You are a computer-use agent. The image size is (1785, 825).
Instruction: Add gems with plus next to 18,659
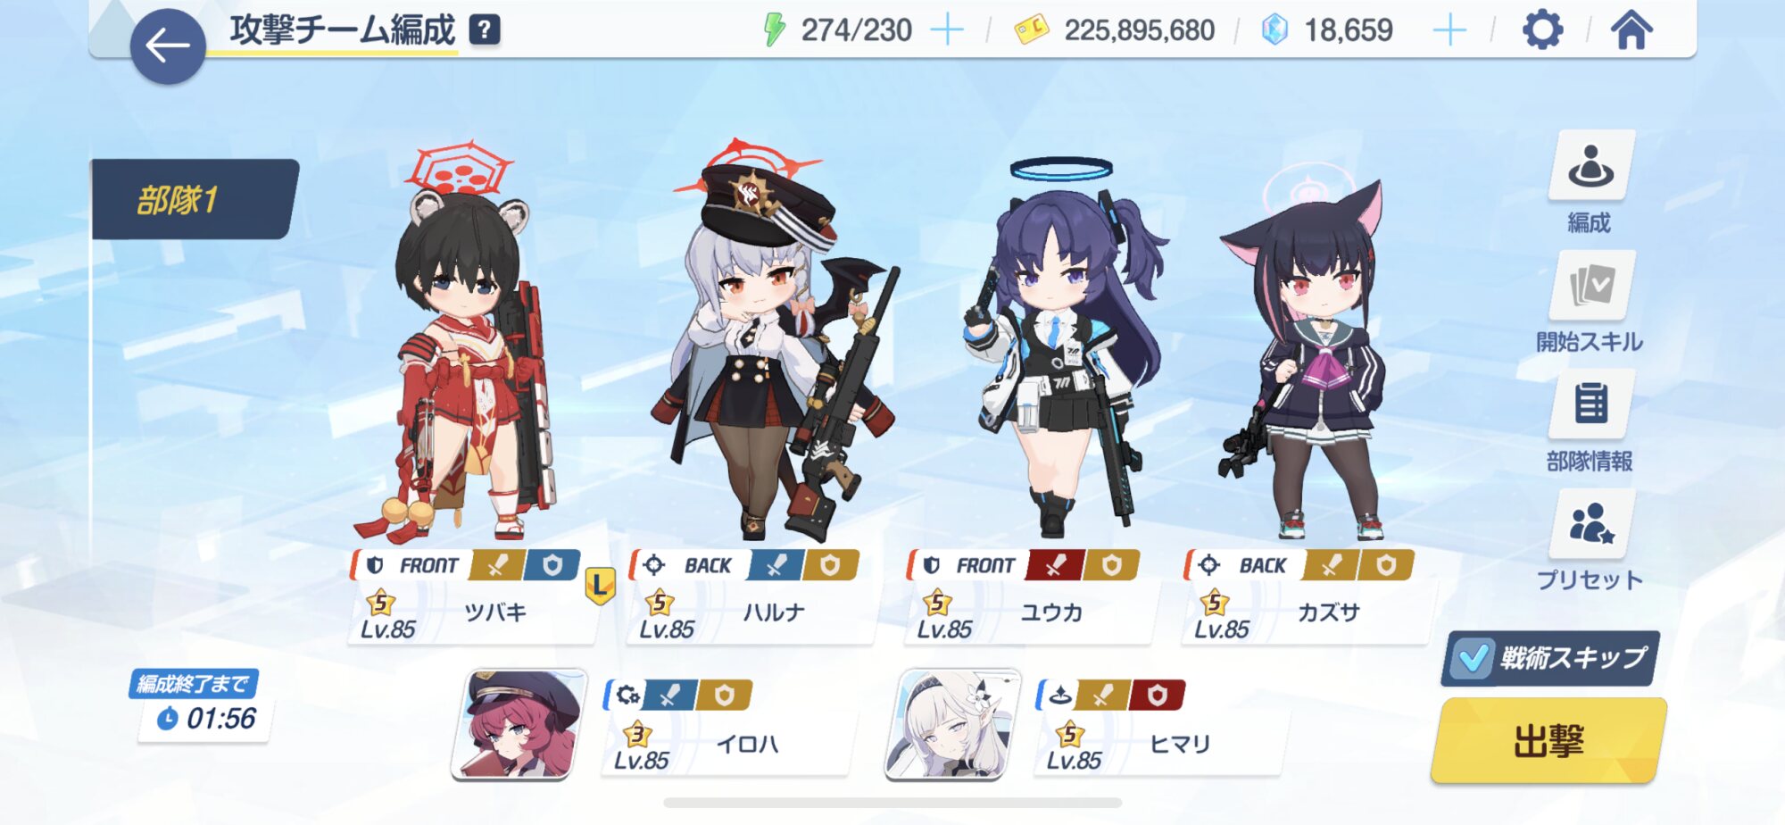pyautogui.click(x=1449, y=30)
